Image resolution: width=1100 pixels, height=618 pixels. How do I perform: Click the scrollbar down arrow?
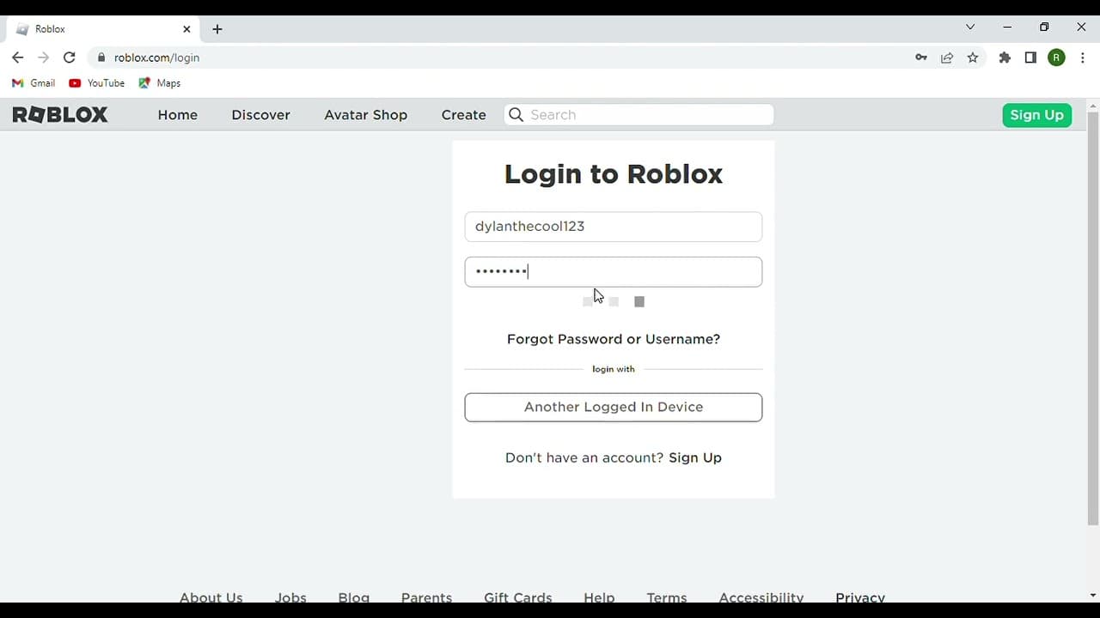pos(1093,596)
